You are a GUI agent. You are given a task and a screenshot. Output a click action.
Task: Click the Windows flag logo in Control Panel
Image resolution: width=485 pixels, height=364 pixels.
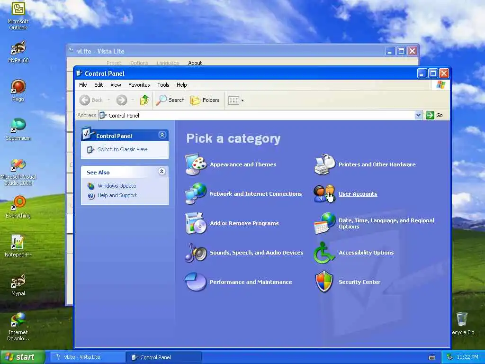pyautogui.click(x=441, y=85)
